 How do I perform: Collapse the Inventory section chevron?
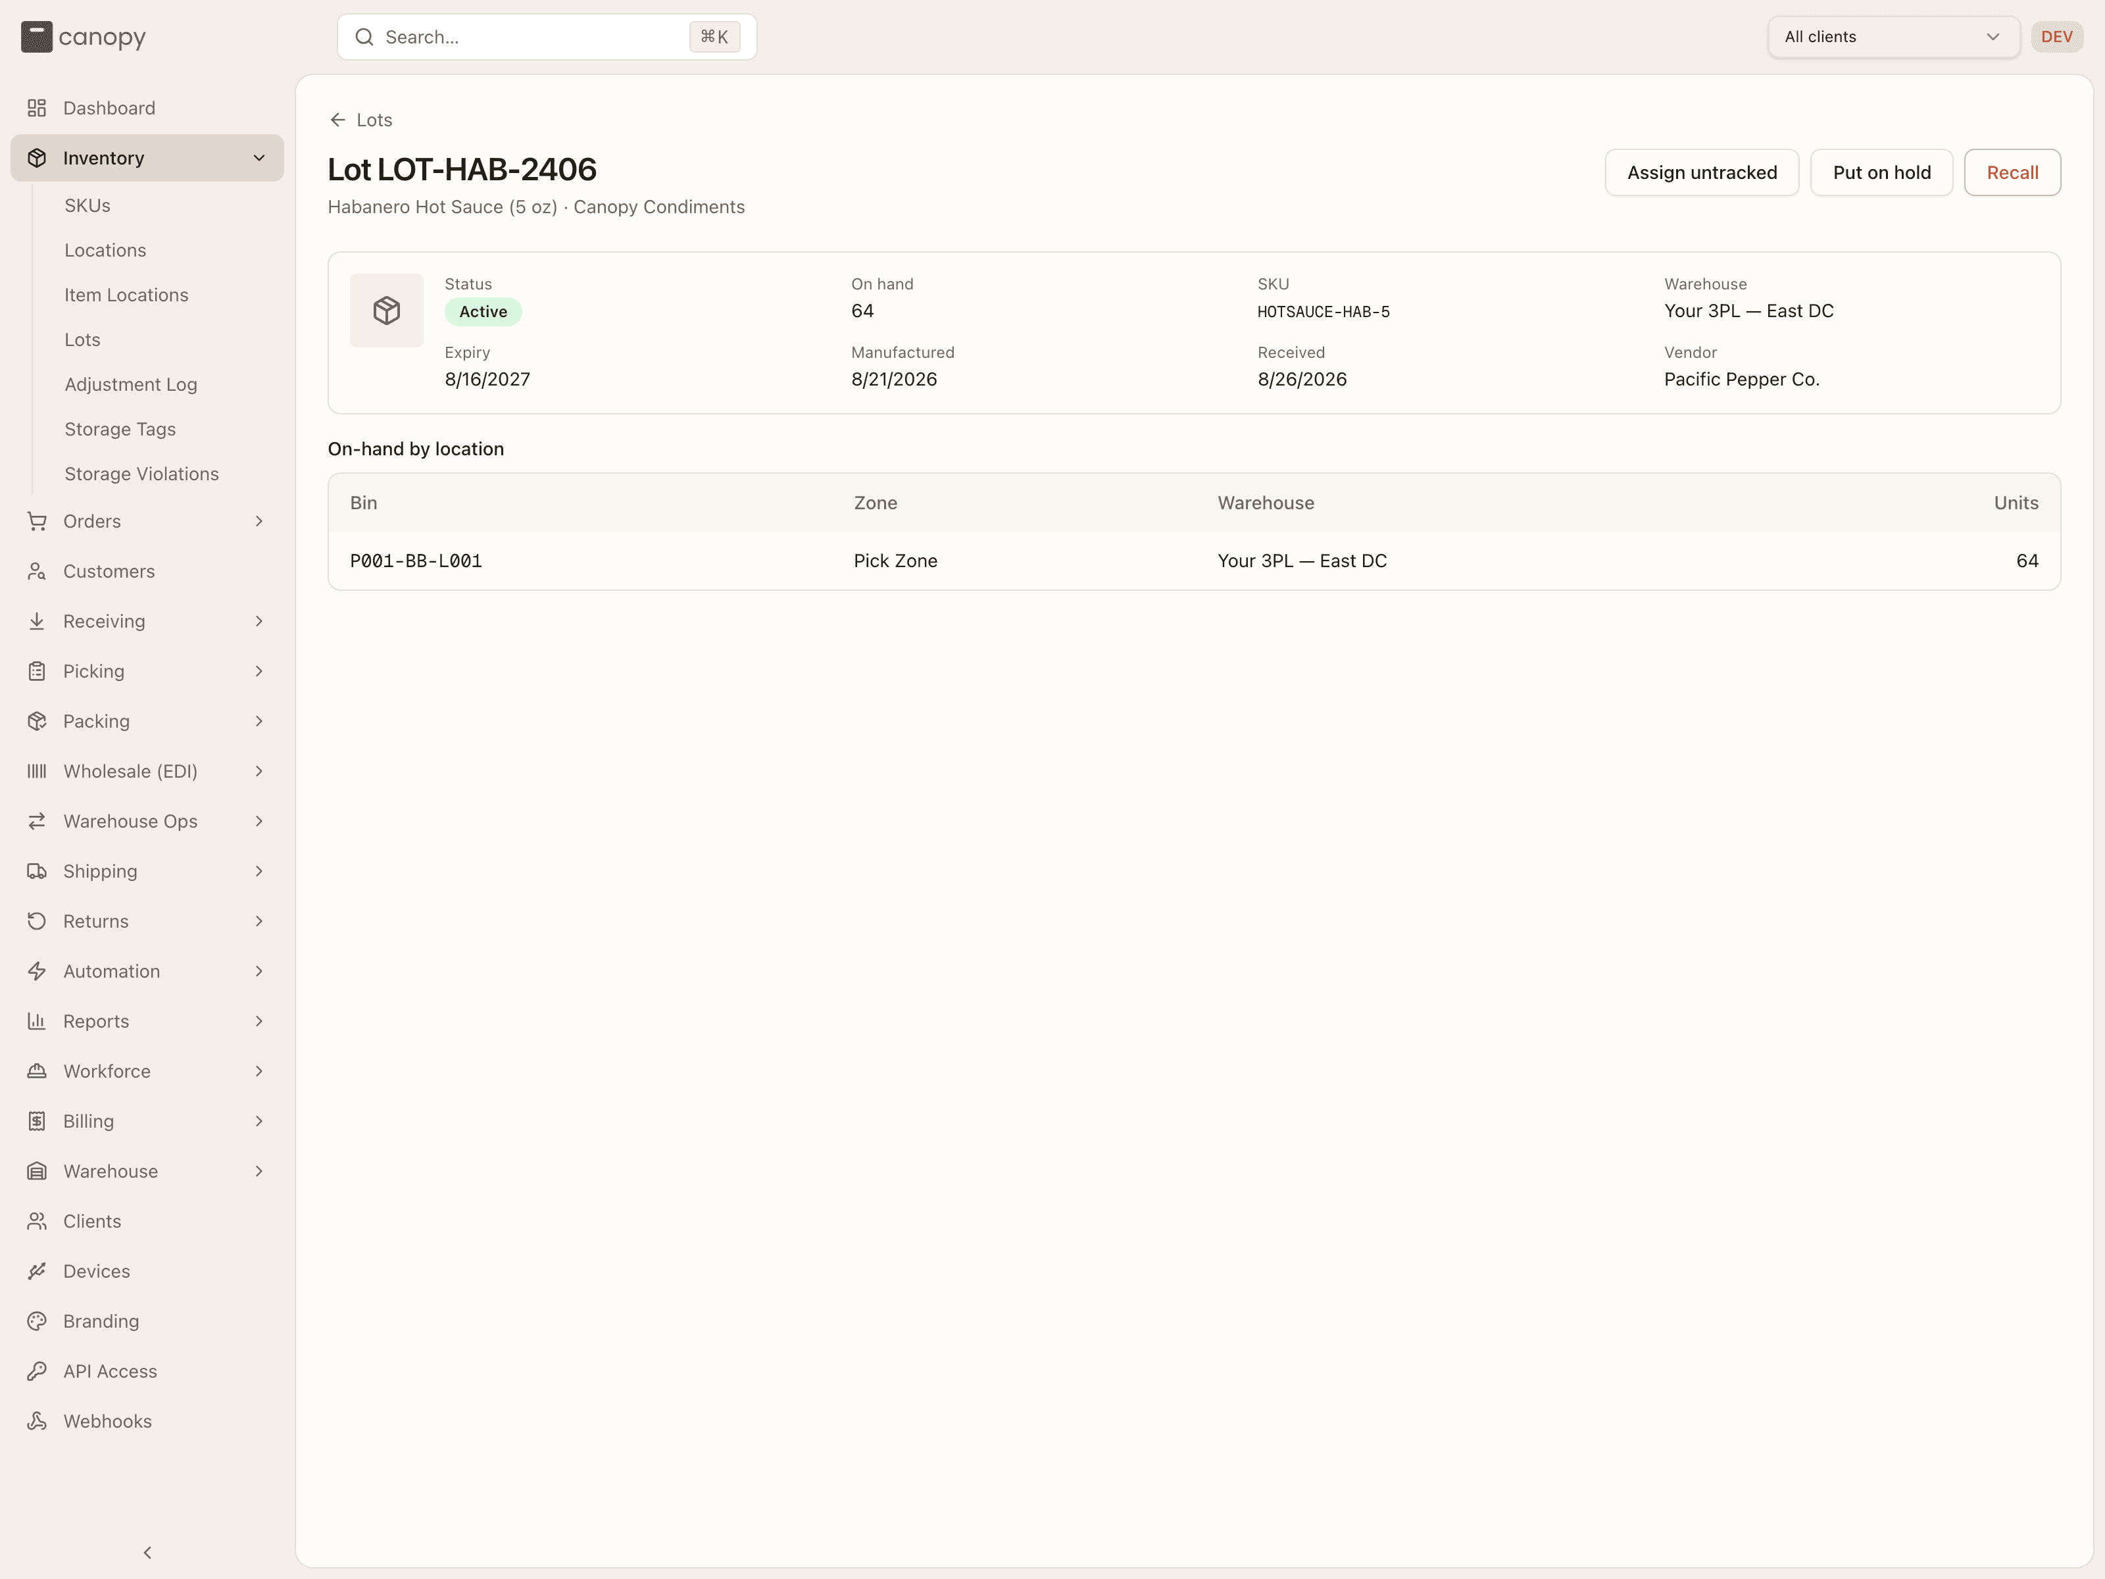(259, 158)
